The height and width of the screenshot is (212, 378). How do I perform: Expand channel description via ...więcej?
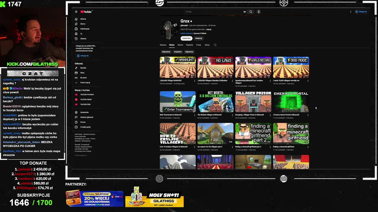click(208, 29)
